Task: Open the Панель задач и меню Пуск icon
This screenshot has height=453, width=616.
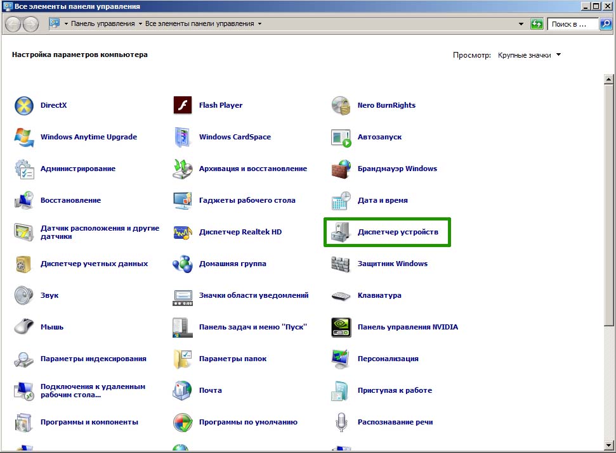Action: coord(183,328)
